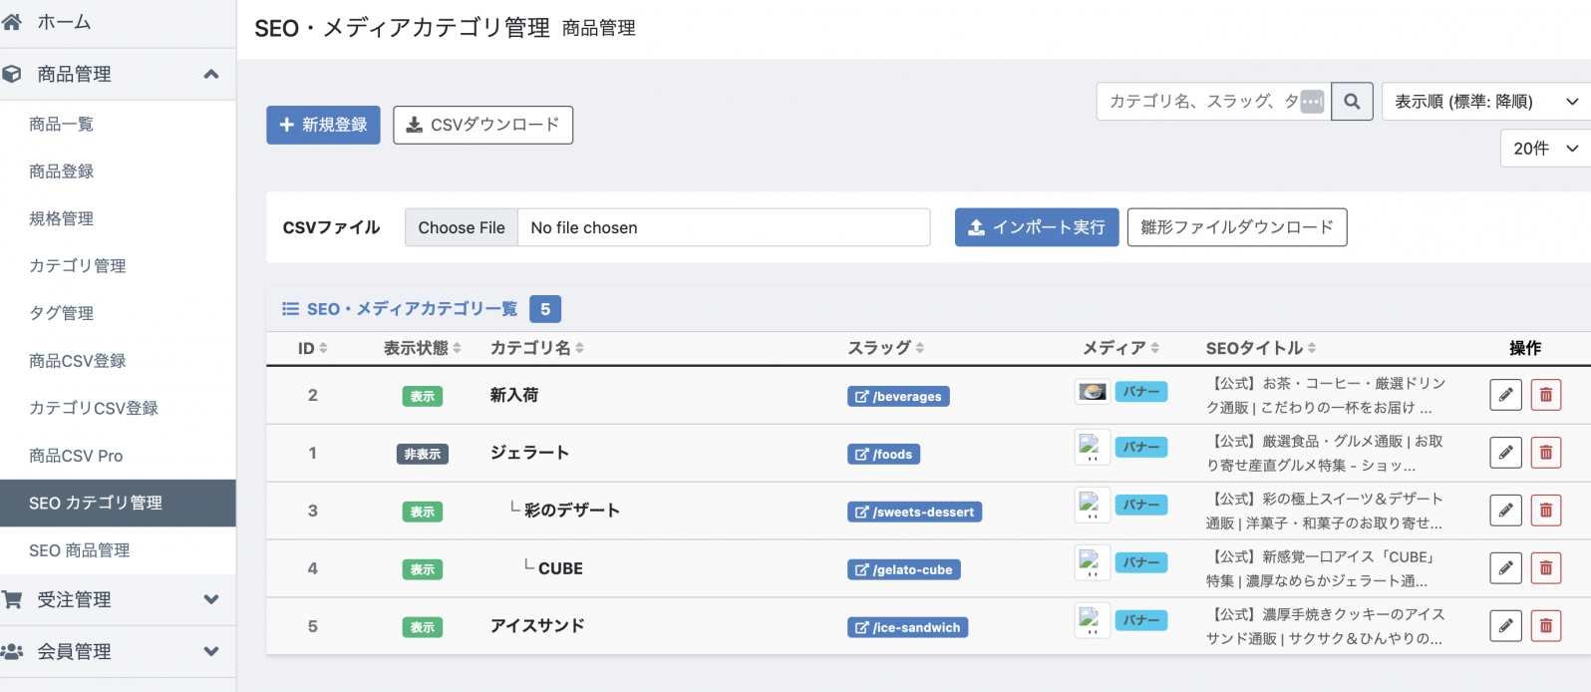Open the 表示順 sort order dropdown
Image resolution: width=1591 pixels, height=692 pixels.
1486,101
